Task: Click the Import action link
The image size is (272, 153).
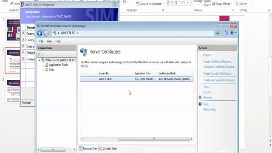Action: [x=207, y=55]
